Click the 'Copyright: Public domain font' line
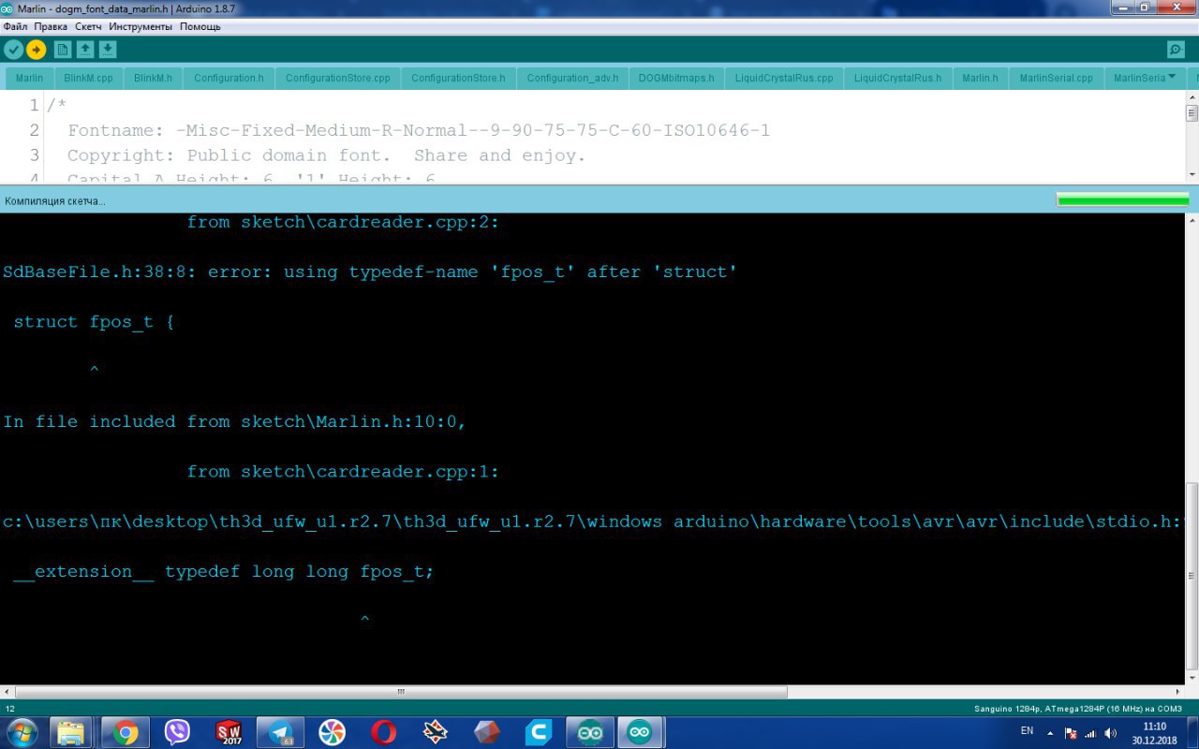Image resolution: width=1199 pixels, height=749 pixels. point(326,155)
